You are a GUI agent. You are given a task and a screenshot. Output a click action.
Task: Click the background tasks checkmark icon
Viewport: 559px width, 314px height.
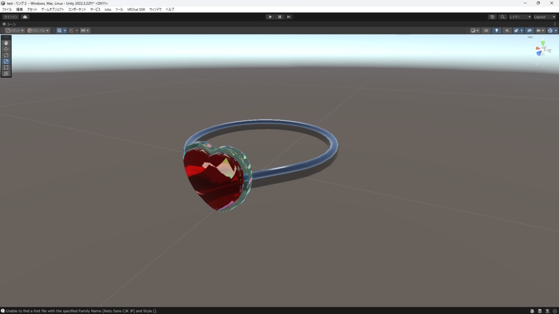(x=555, y=311)
